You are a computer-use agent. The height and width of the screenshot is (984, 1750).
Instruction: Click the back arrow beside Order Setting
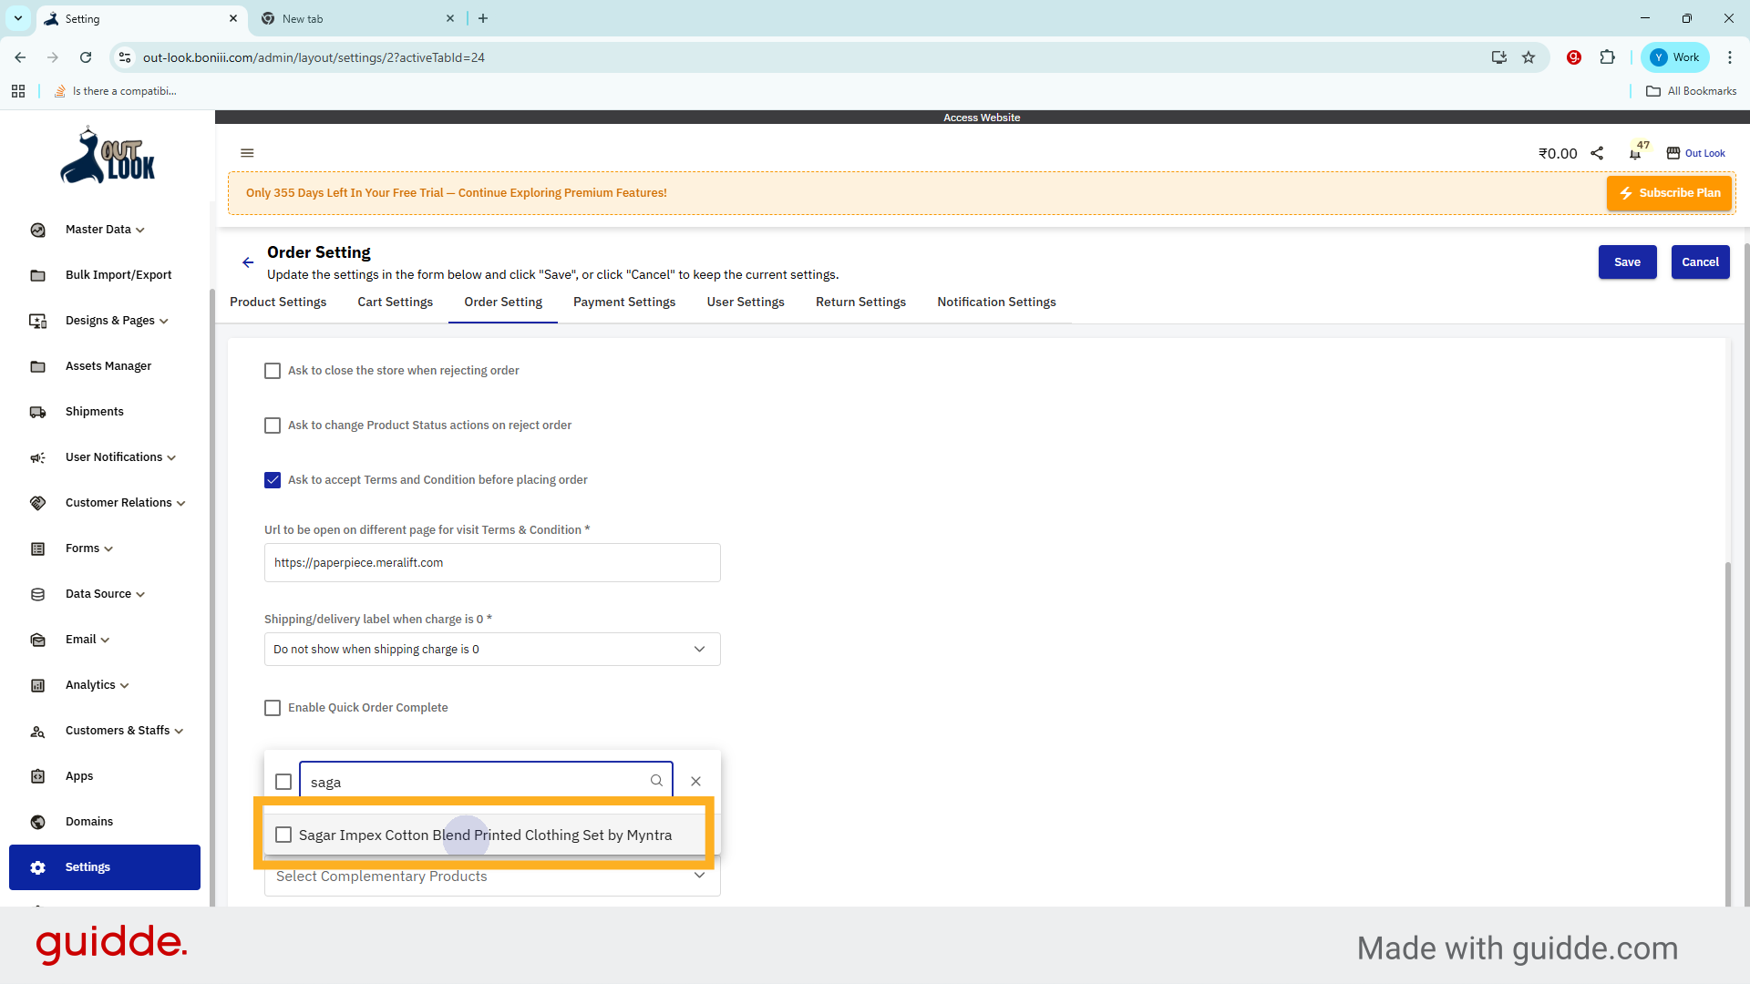pyautogui.click(x=248, y=262)
